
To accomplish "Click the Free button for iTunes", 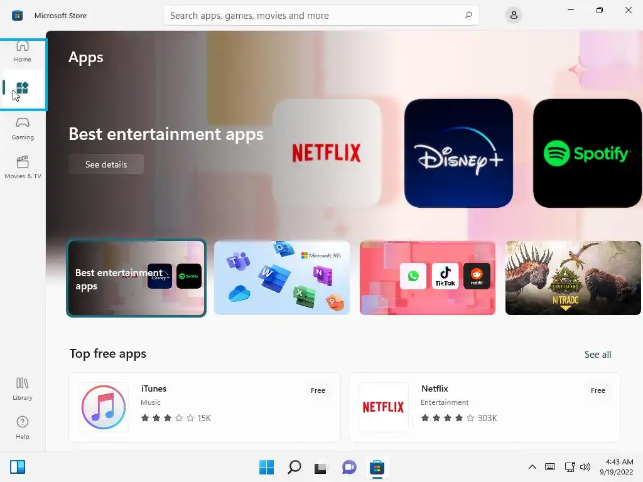I will [318, 390].
